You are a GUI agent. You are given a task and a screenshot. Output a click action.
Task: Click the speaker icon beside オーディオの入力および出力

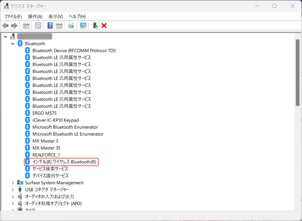[x=20, y=196]
